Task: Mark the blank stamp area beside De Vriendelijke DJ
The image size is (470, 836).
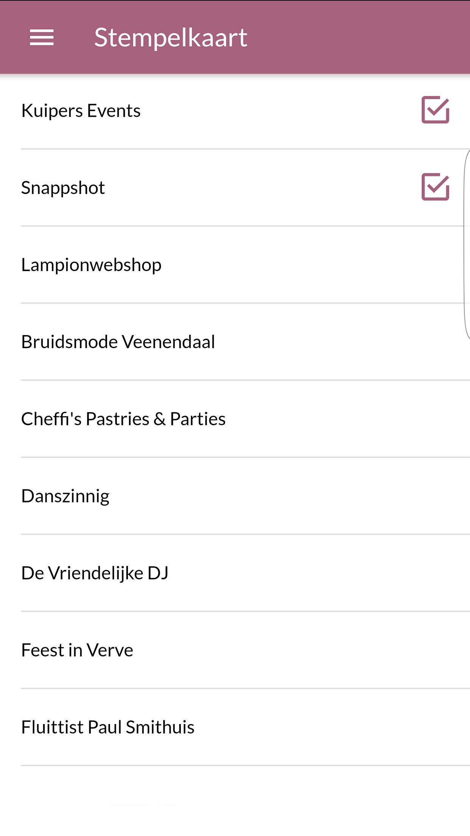Action: coord(435,573)
